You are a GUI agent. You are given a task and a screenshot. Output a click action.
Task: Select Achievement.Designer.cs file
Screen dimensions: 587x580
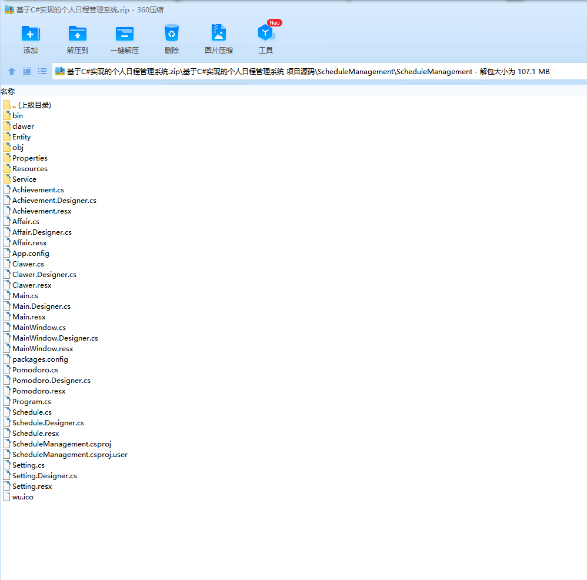[x=50, y=201]
